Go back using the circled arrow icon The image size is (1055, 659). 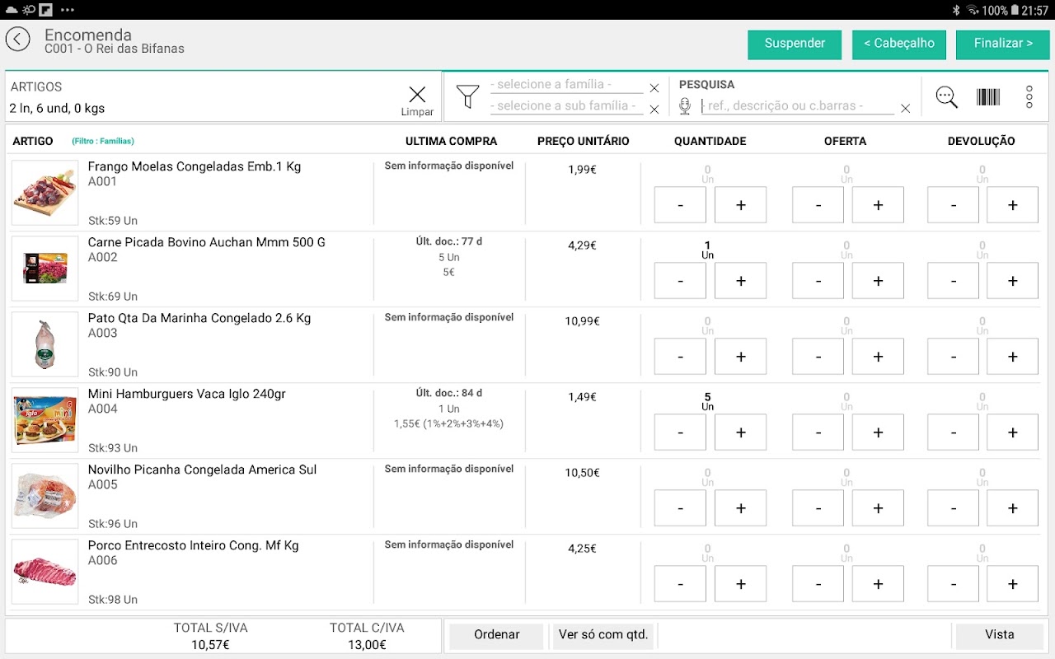(x=17, y=39)
